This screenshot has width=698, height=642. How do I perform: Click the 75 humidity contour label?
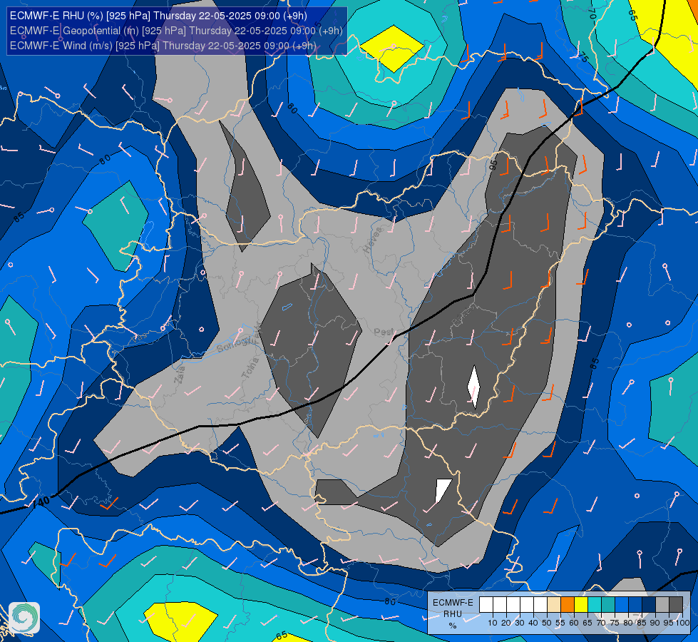tap(583, 57)
